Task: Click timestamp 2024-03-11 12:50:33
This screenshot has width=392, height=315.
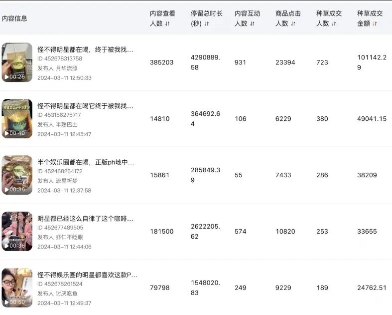Action: (x=64, y=78)
